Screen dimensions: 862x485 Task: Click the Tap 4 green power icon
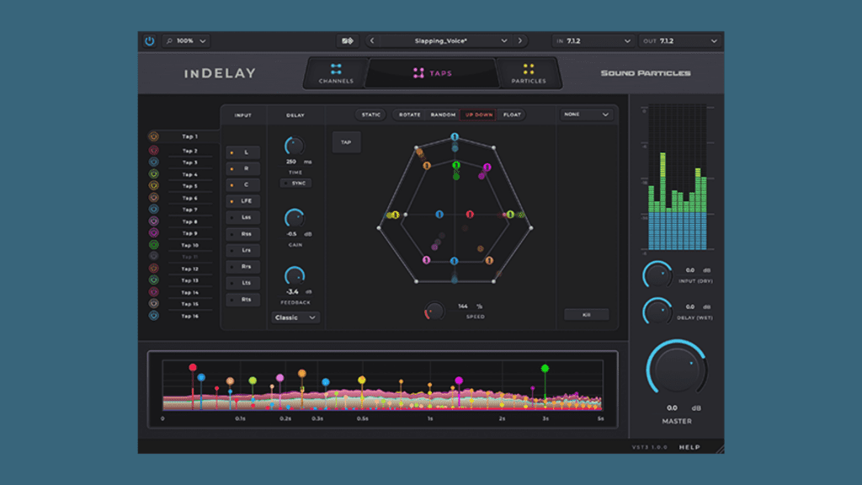154,174
